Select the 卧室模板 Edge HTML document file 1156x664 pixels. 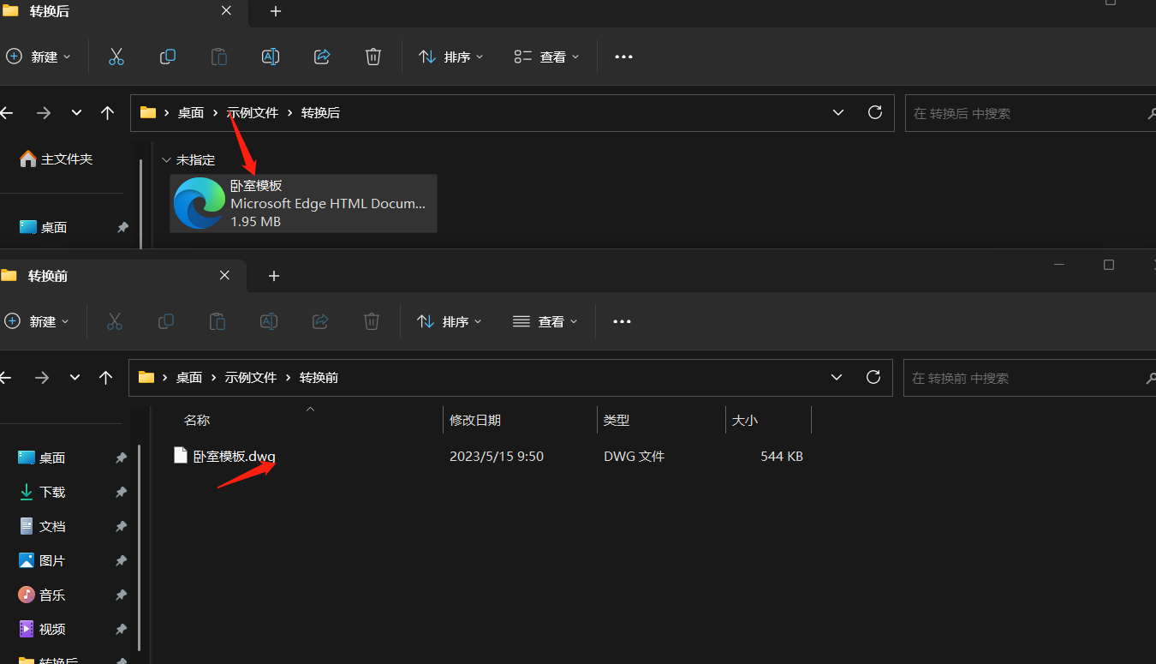click(304, 203)
